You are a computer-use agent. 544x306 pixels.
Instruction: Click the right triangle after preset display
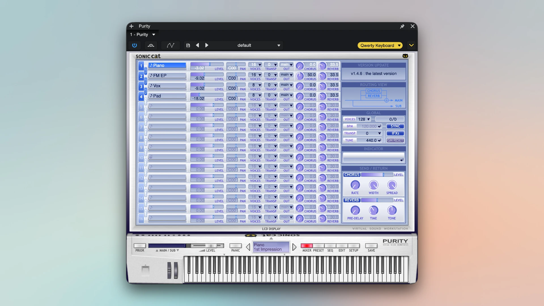[x=294, y=247]
